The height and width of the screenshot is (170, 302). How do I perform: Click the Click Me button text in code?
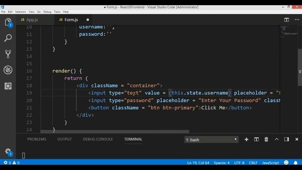pos(213,108)
